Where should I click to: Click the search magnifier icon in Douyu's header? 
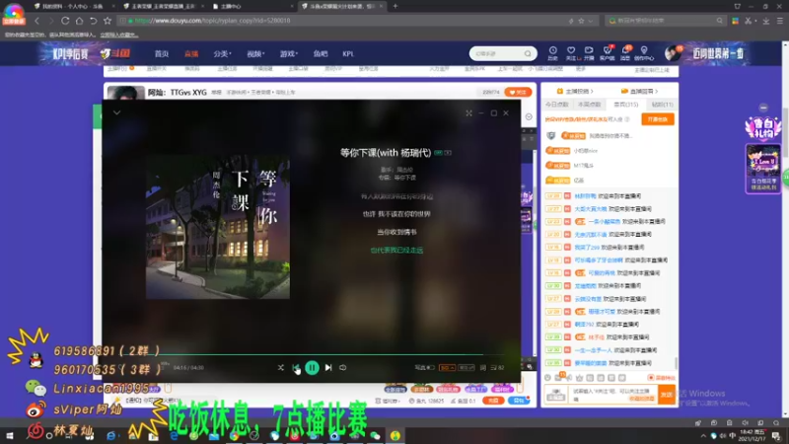(528, 53)
